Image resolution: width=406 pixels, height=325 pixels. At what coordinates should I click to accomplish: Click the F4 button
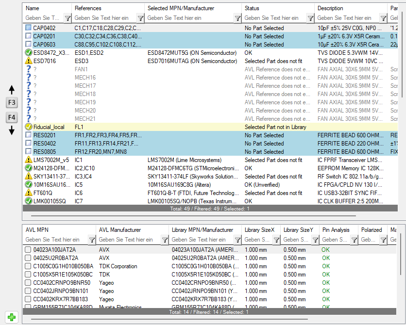click(x=12, y=118)
